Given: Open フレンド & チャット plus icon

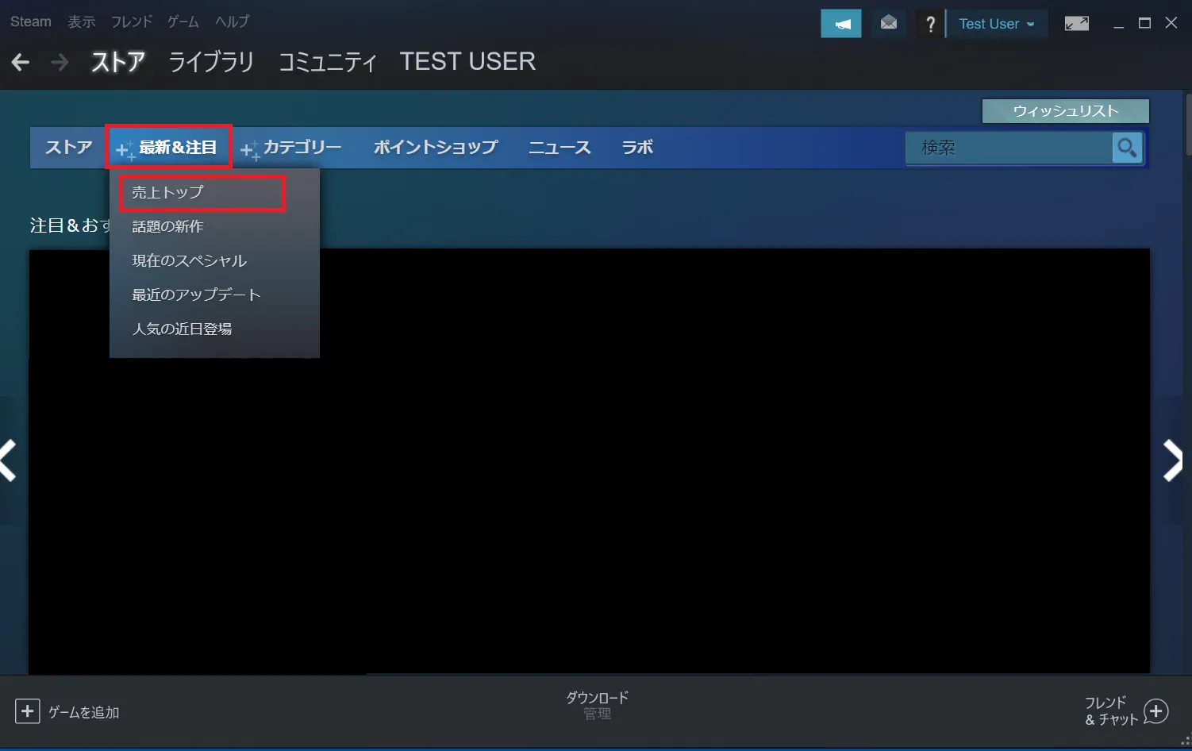Looking at the screenshot, I should tap(1155, 711).
